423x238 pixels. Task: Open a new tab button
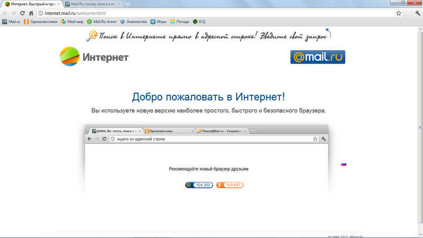click(127, 4)
